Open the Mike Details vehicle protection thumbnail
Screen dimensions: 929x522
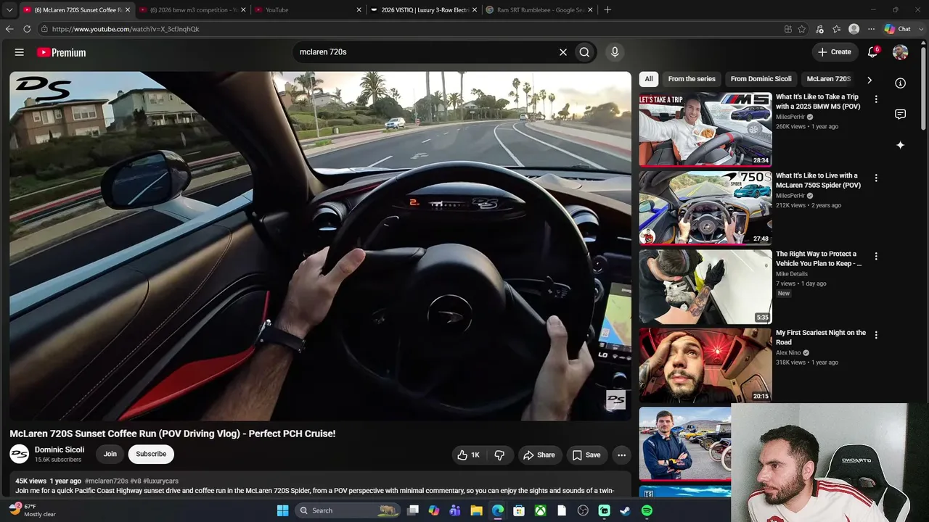coord(705,286)
